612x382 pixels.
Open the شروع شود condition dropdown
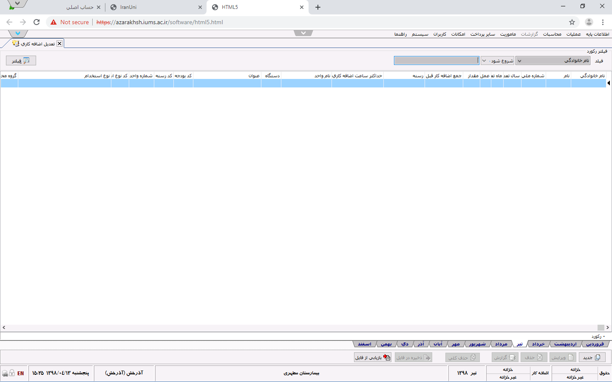tap(498, 61)
